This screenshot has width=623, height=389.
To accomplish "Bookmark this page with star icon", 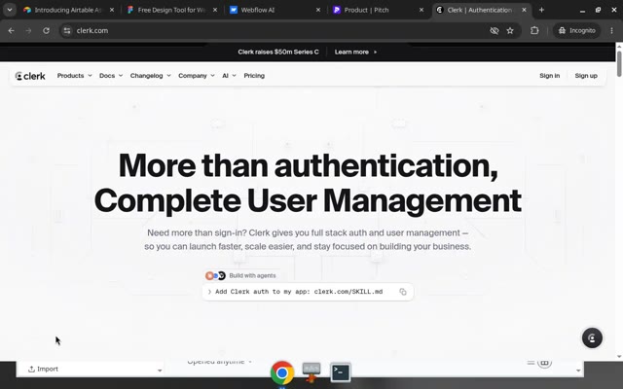I will tap(510, 30).
